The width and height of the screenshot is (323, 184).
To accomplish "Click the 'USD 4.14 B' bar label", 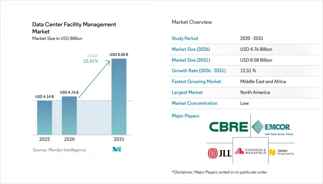I will coord(44,97).
